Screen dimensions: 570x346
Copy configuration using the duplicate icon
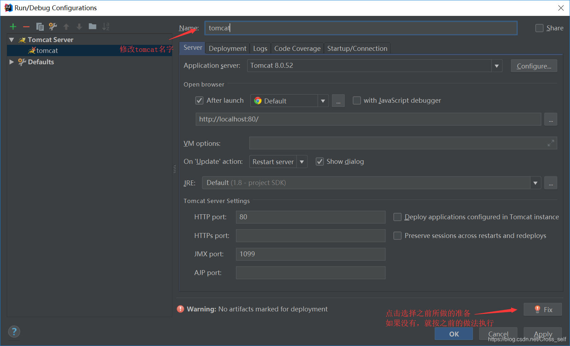(40, 26)
